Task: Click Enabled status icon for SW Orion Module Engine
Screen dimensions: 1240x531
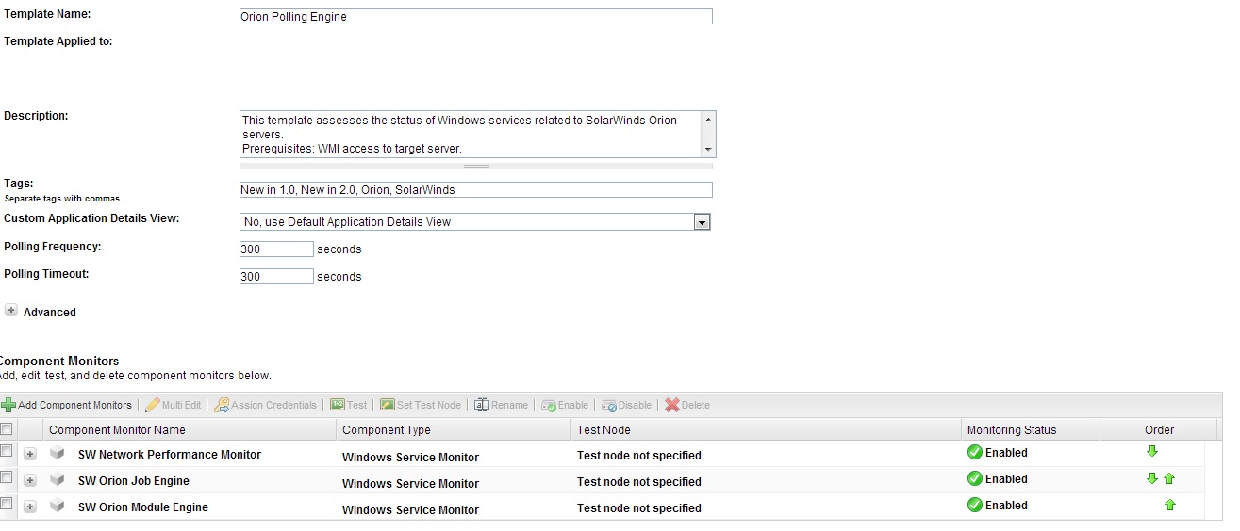Action: tap(975, 506)
